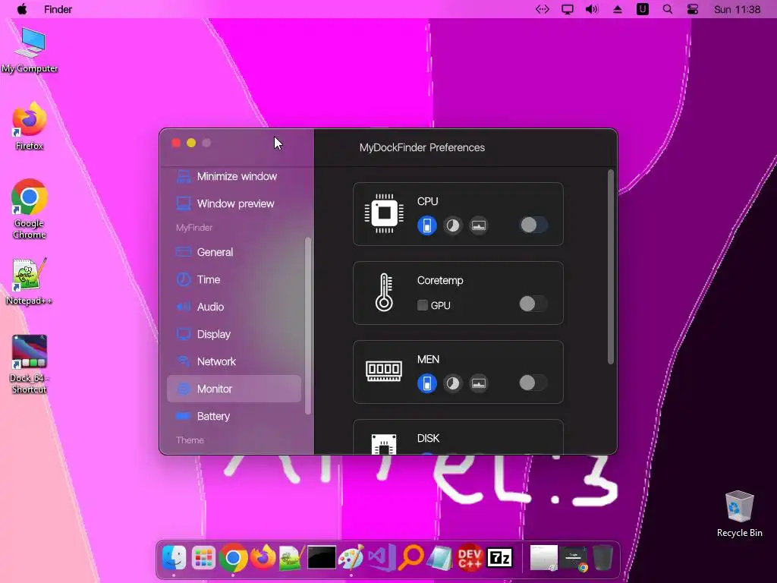Screen dimensions: 777x583
Task: Enable the Coretemp monitor switch
Action: (533, 304)
